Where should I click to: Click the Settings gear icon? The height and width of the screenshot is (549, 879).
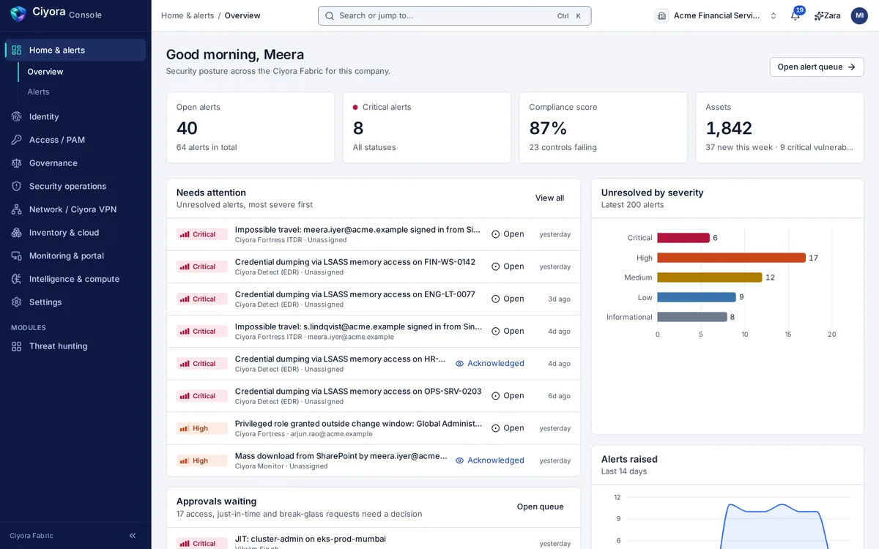(16, 302)
